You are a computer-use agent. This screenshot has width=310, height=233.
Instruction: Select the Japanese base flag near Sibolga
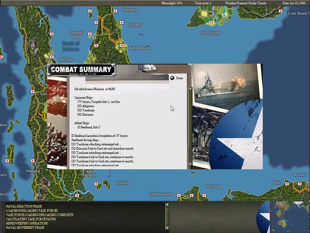[33, 92]
